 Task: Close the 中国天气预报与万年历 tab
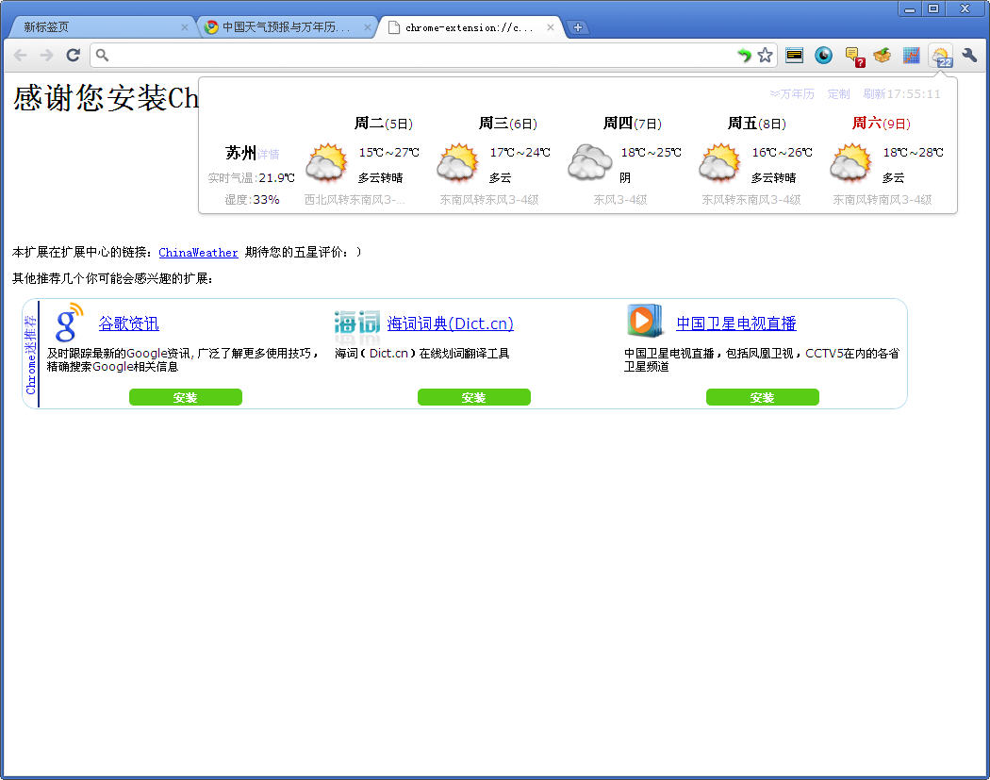368,27
